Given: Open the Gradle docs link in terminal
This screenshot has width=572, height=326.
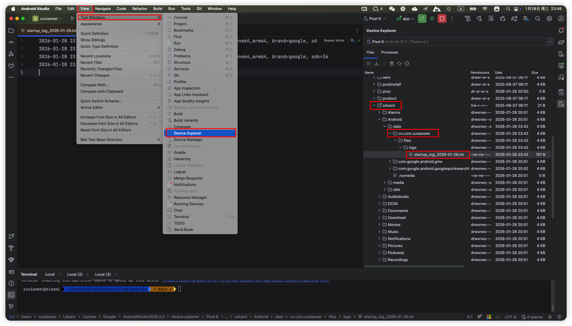Looking at the screenshot, I should [245, 281].
